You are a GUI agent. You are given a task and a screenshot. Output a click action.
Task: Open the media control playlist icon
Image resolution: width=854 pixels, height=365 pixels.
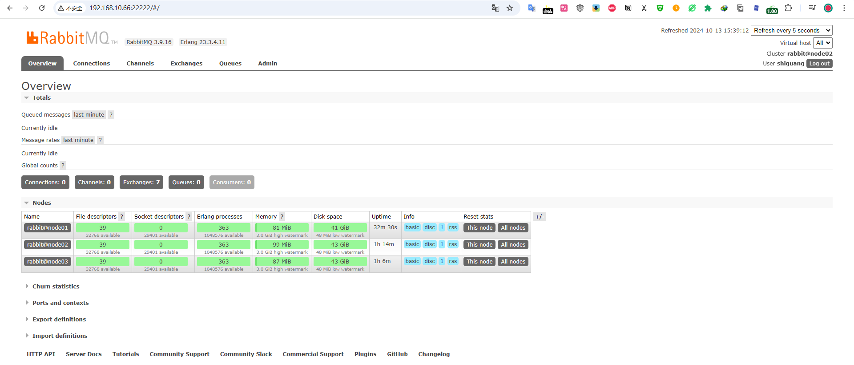[x=812, y=8]
